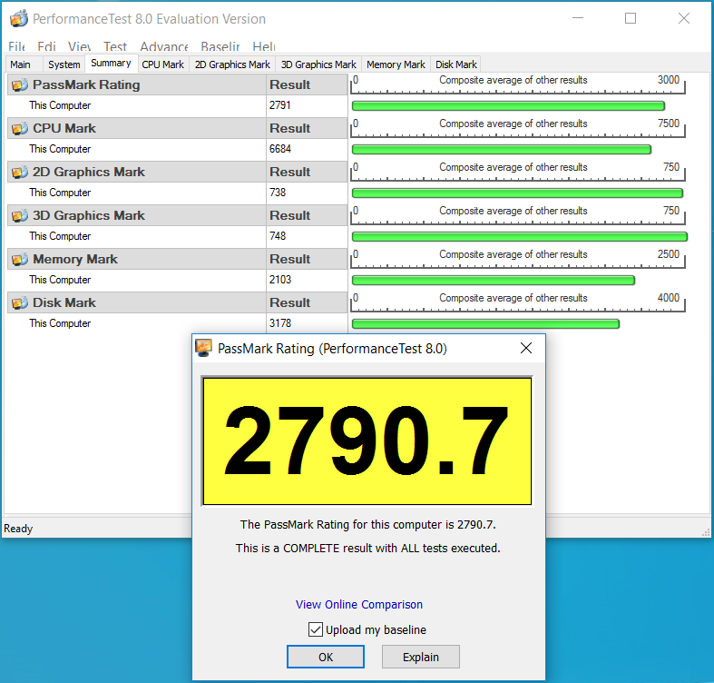Image resolution: width=714 pixels, height=683 pixels.
Task: Switch to the CPU Mark tab
Action: coord(162,64)
